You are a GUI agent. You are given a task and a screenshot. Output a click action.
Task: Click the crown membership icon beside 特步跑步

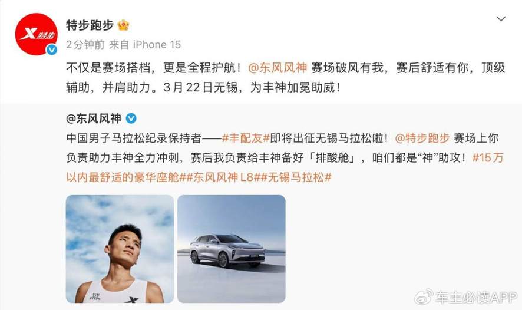123,25
